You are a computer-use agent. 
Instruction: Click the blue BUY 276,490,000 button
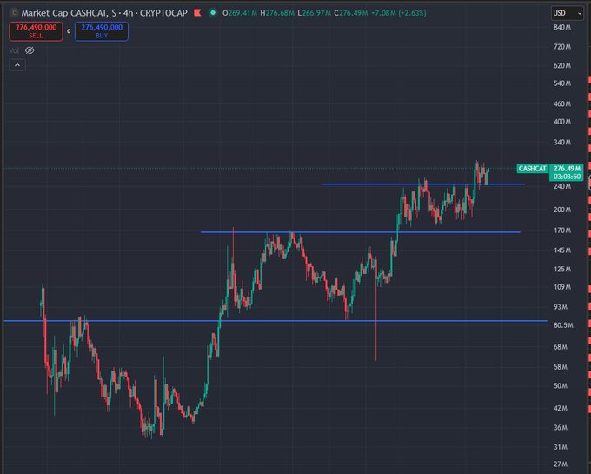point(102,31)
